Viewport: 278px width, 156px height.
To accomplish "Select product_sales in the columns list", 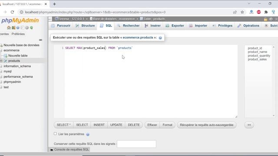I will [257, 59].
